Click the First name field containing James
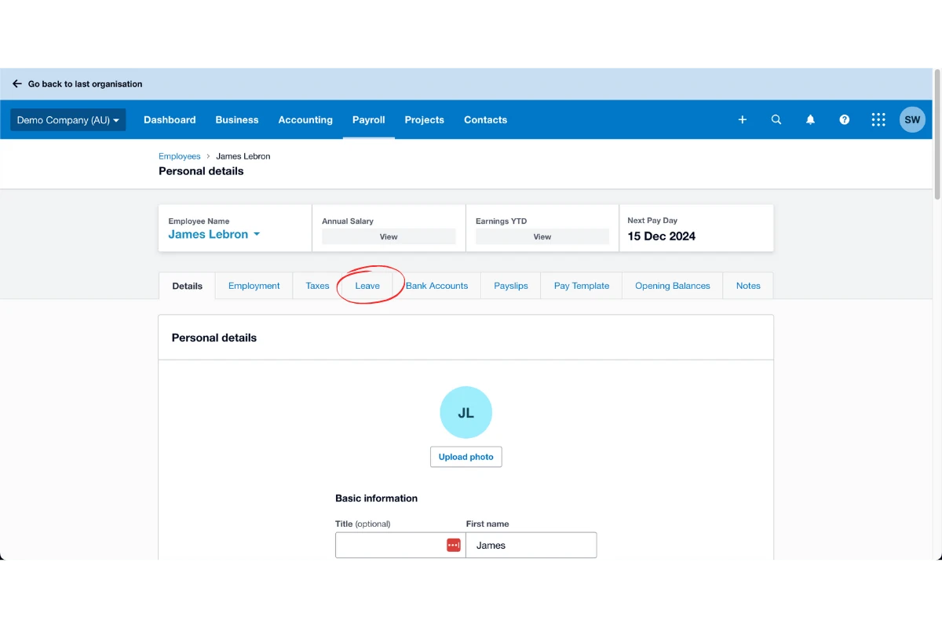Screen dimensions: 942x628 531,545
